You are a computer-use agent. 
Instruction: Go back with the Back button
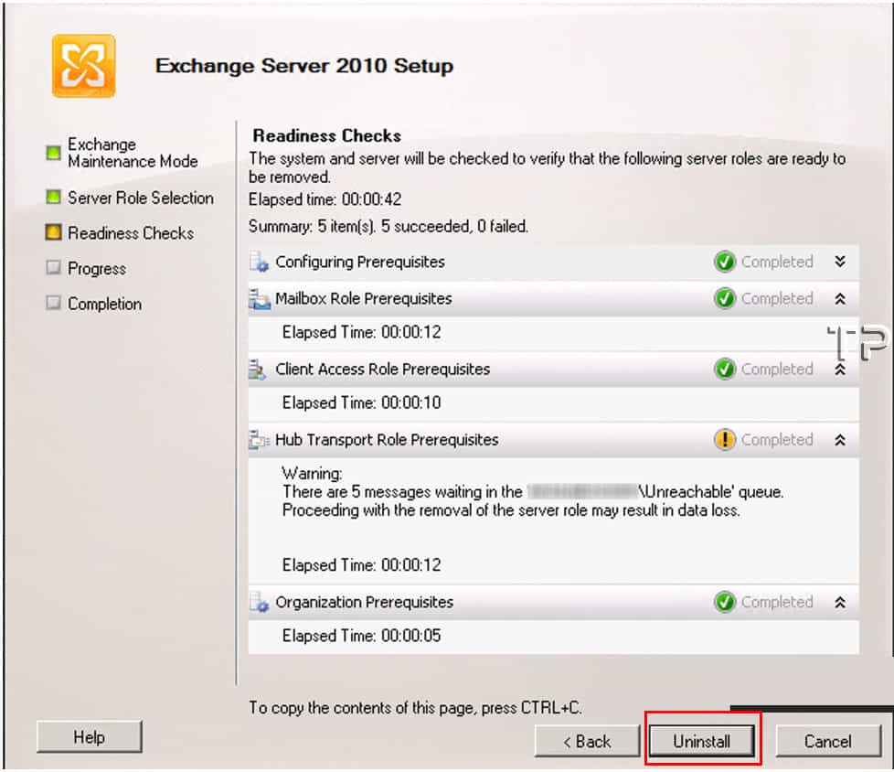[x=587, y=741]
